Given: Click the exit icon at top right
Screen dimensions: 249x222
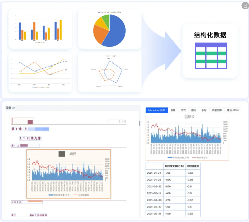Looking at the screenshot, I should (x=245, y=6).
